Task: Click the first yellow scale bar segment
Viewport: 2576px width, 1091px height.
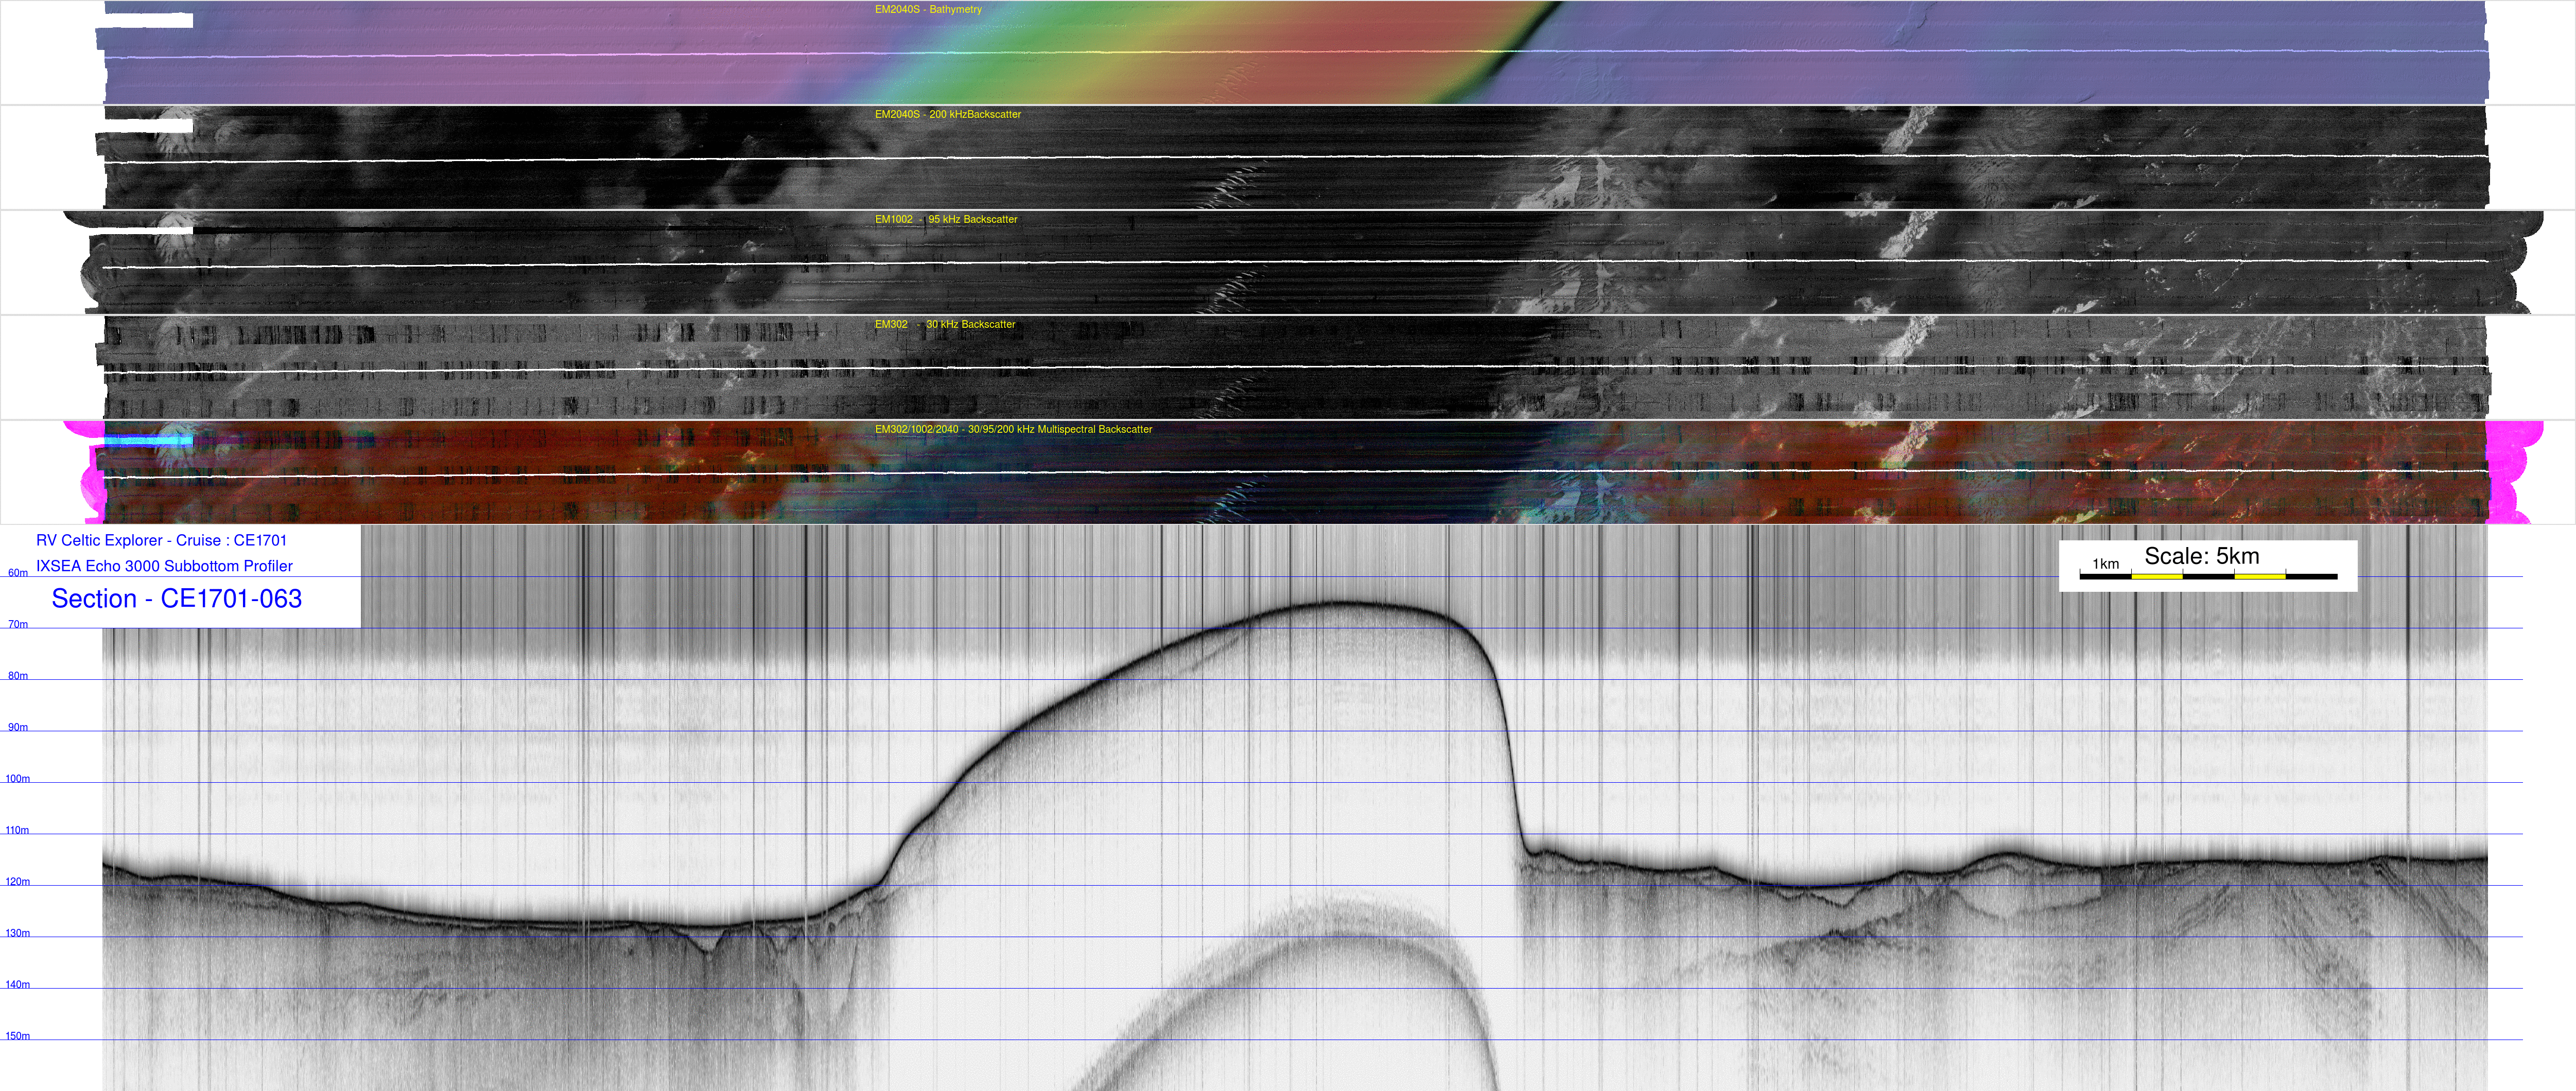Action: point(2156,577)
